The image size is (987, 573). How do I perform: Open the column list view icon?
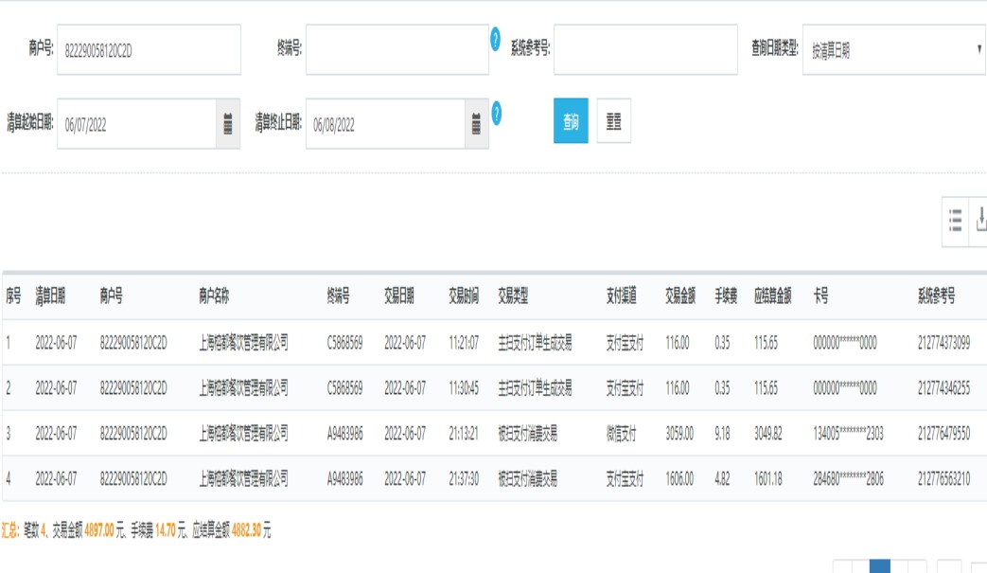click(x=955, y=221)
